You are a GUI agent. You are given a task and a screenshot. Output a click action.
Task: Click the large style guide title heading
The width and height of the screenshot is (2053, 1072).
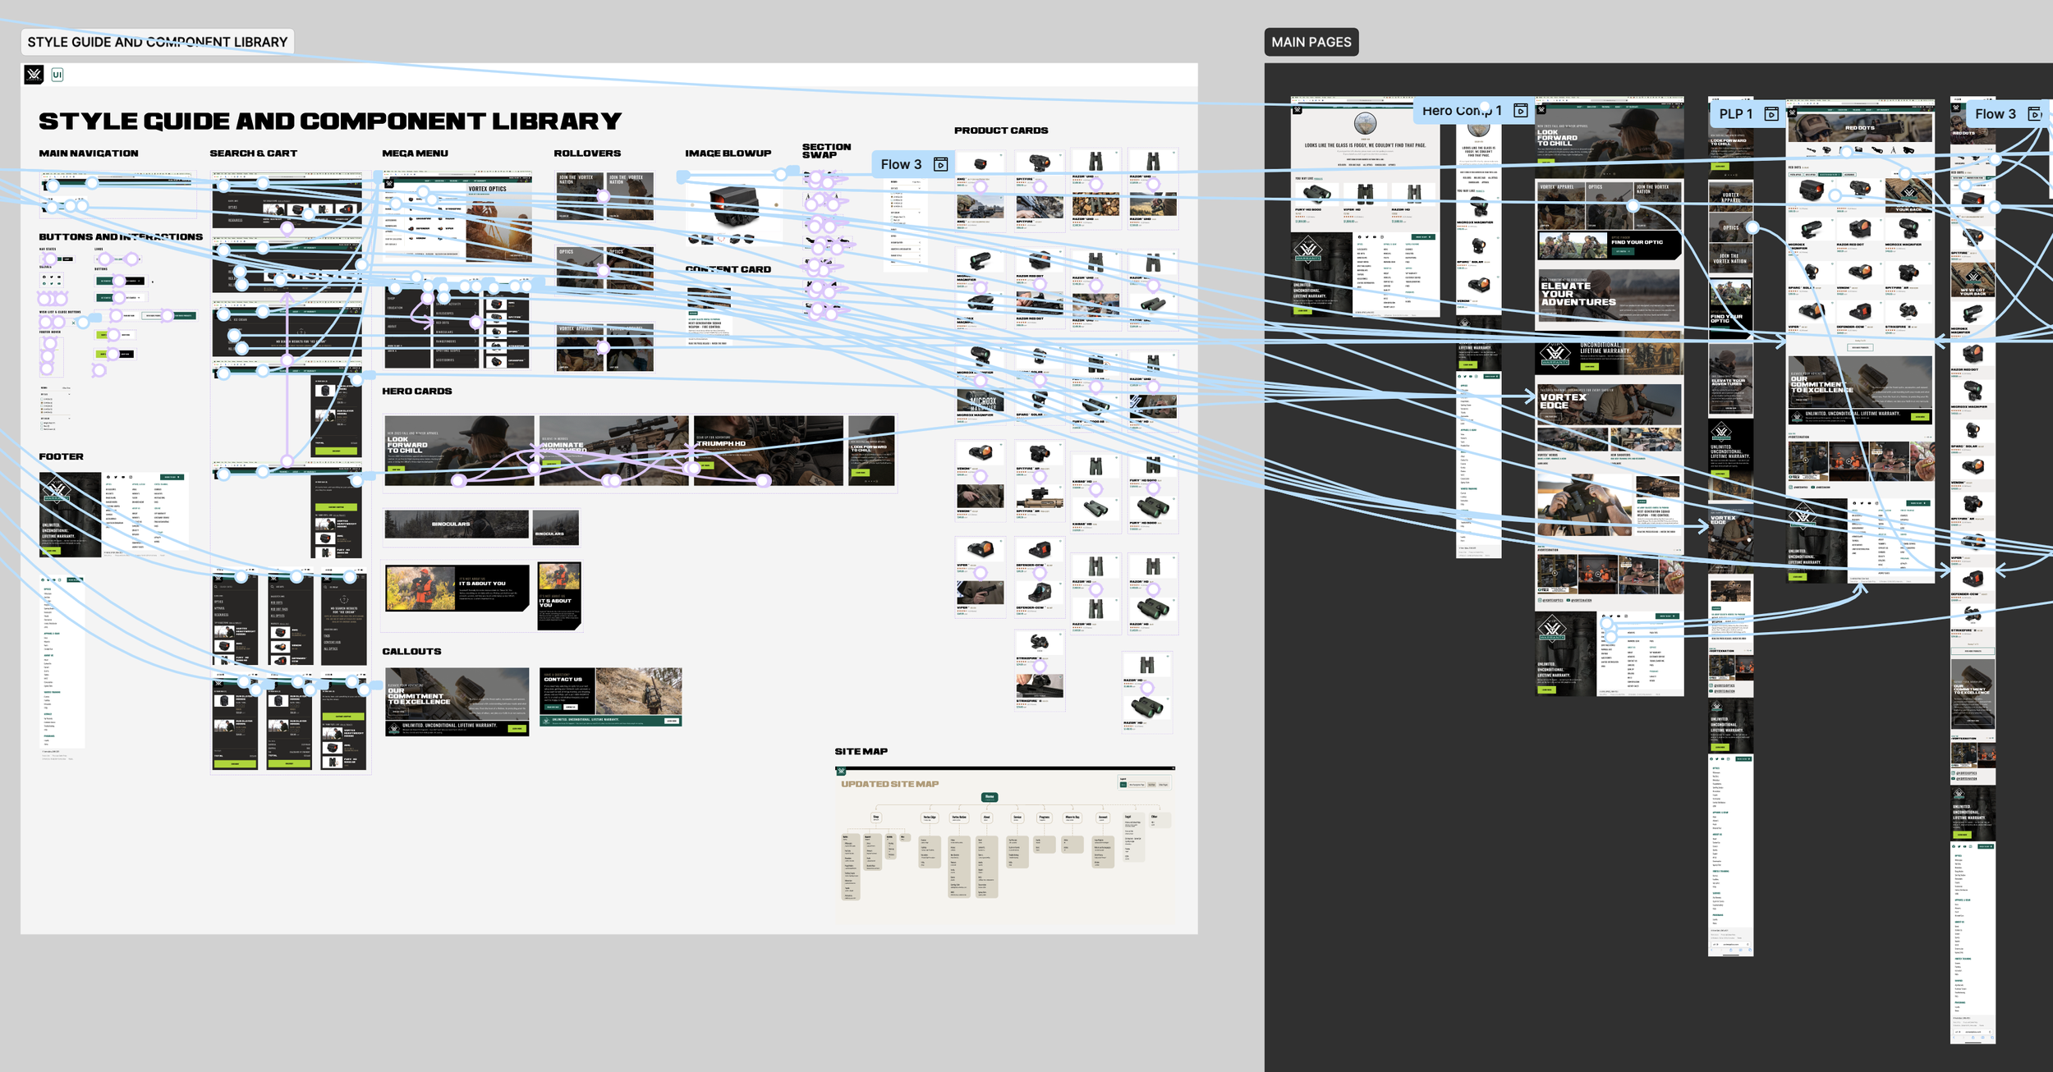pyautogui.click(x=330, y=121)
